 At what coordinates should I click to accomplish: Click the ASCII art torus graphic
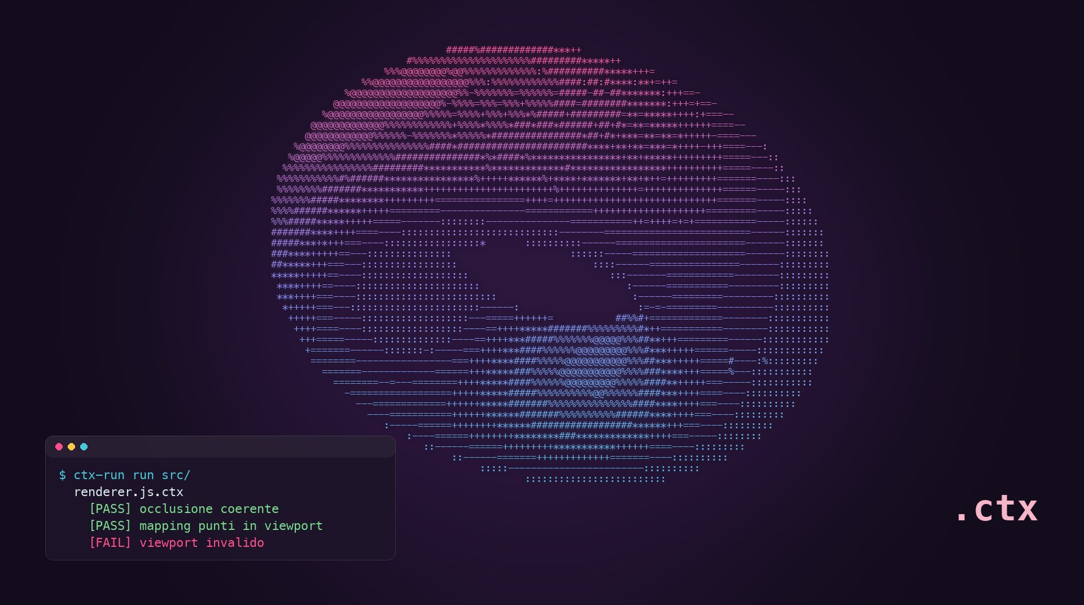pos(550,265)
